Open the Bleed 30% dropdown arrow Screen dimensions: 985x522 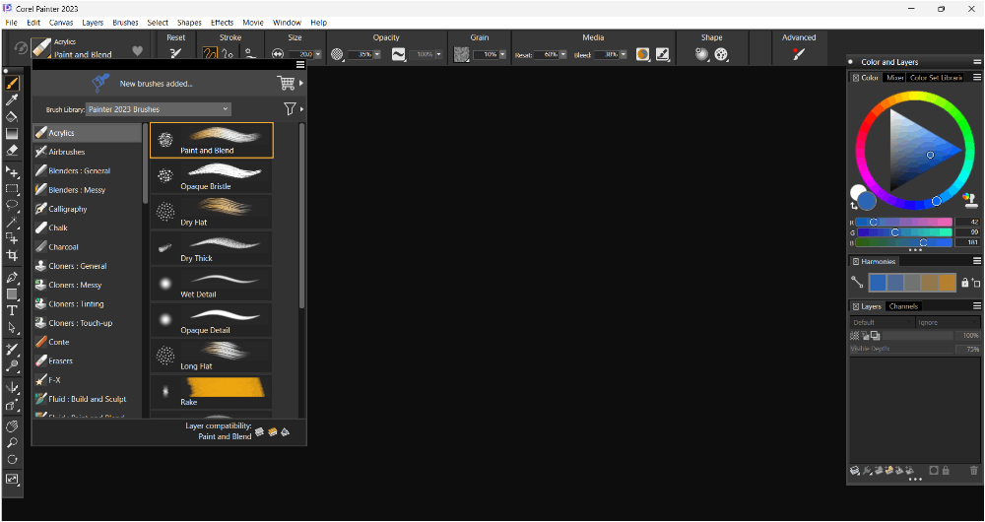tap(624, 54)
